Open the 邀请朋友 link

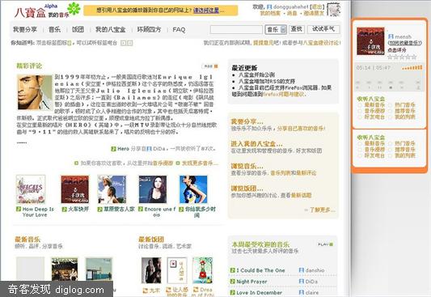coord(315,13)
